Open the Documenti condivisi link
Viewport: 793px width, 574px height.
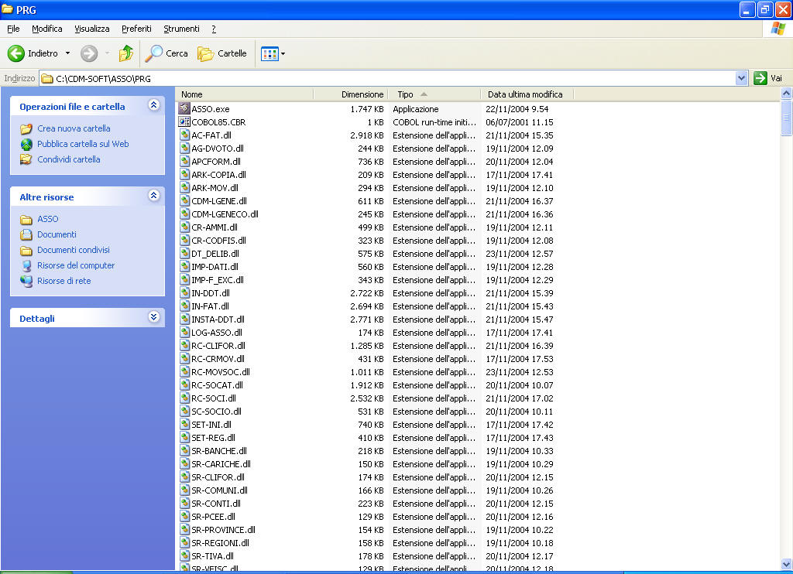[x=74, y=250]
